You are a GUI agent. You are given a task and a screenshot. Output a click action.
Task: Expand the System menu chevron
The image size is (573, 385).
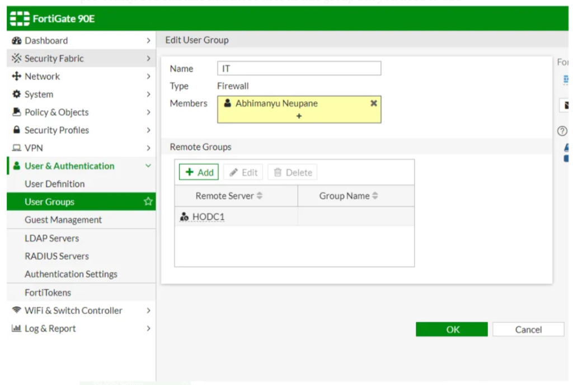click(148, 94)
